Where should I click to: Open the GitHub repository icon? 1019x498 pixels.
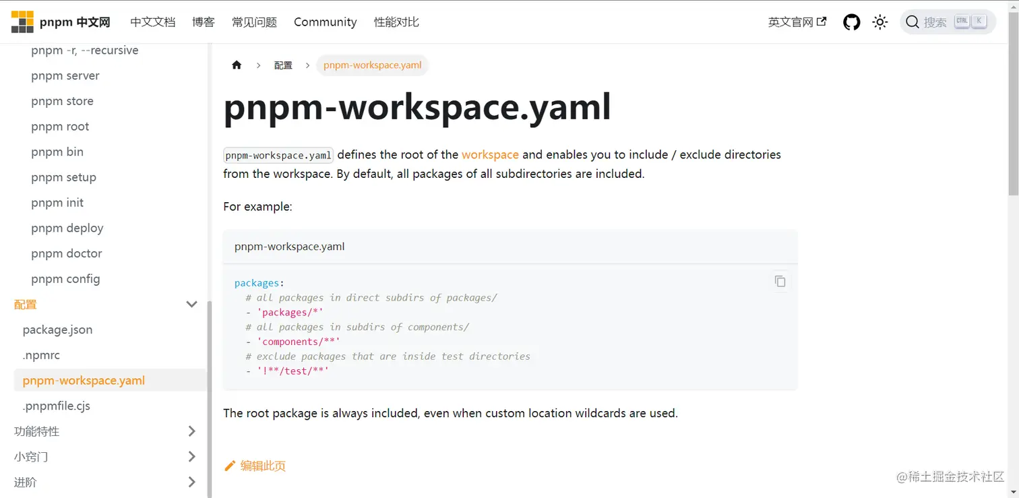pos(852,22)
